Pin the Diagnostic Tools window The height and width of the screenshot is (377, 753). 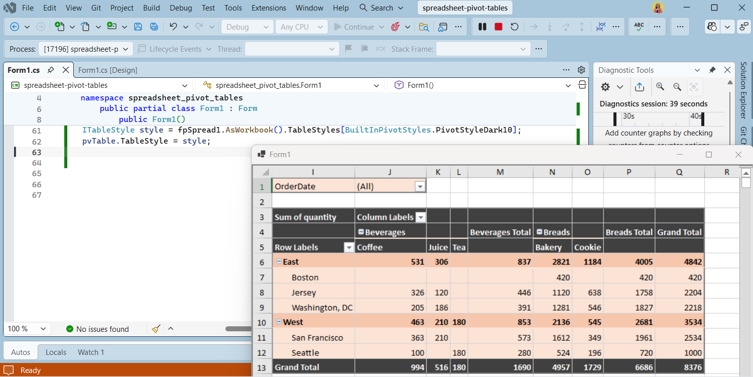point(712,70)
